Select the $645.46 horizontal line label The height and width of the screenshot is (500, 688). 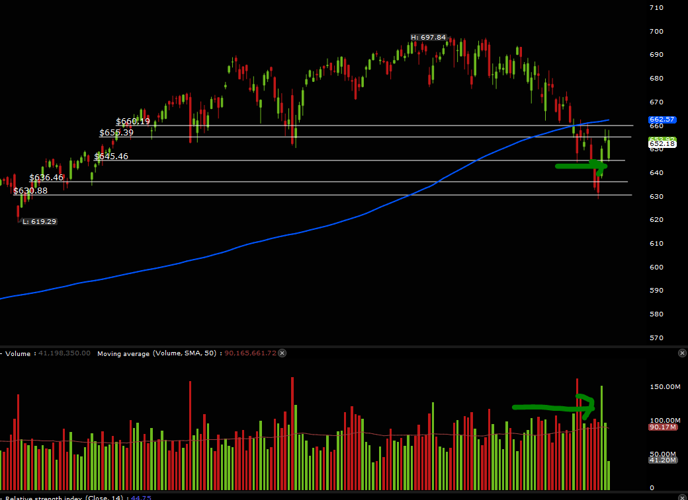click(x=111, y=157)
